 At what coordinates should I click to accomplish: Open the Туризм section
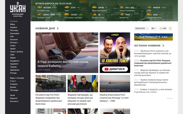click(x=13, y=67)
